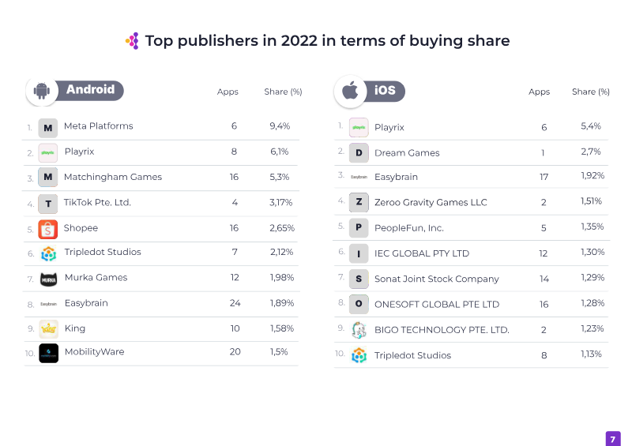
Task: Click the purple logo beside the title
Action: tap(133, 41)
